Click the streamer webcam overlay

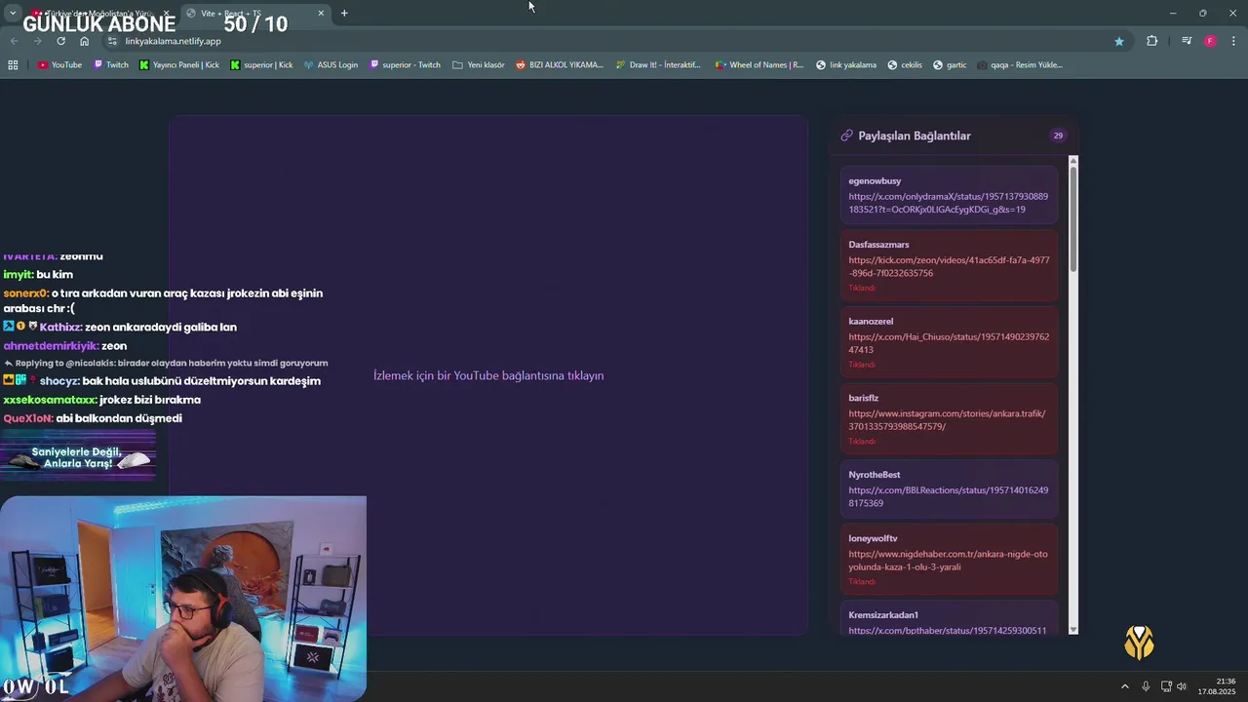click(183, 598)
